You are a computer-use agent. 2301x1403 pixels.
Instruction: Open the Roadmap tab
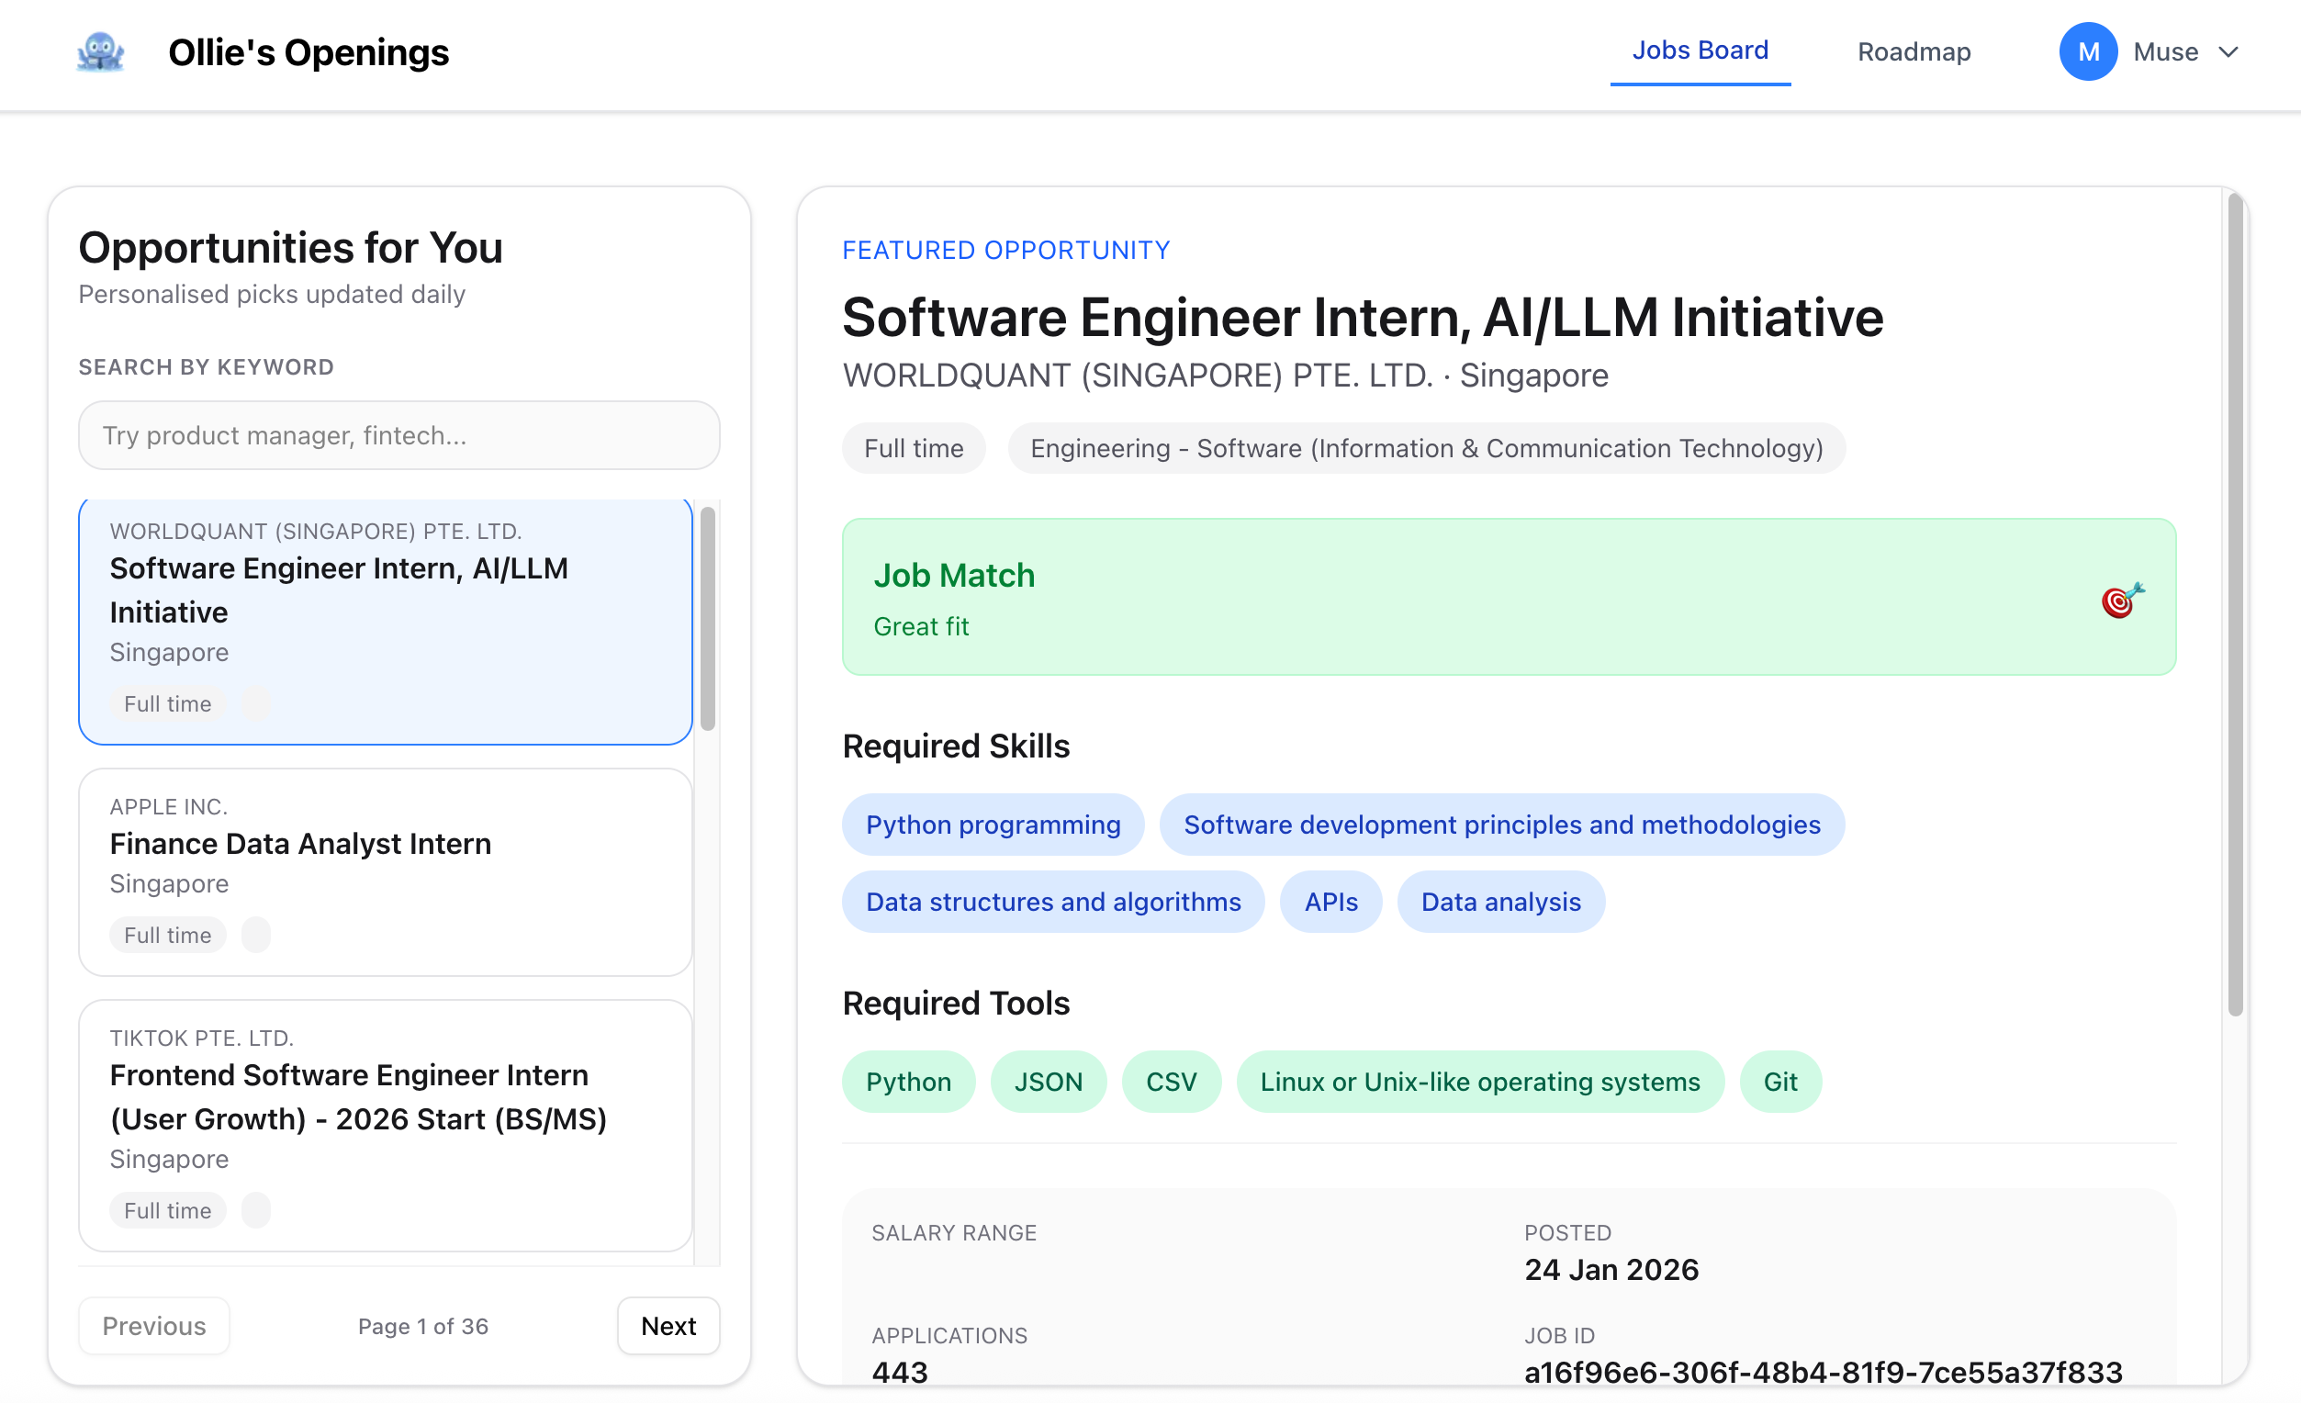click(x=1913, y=52)
